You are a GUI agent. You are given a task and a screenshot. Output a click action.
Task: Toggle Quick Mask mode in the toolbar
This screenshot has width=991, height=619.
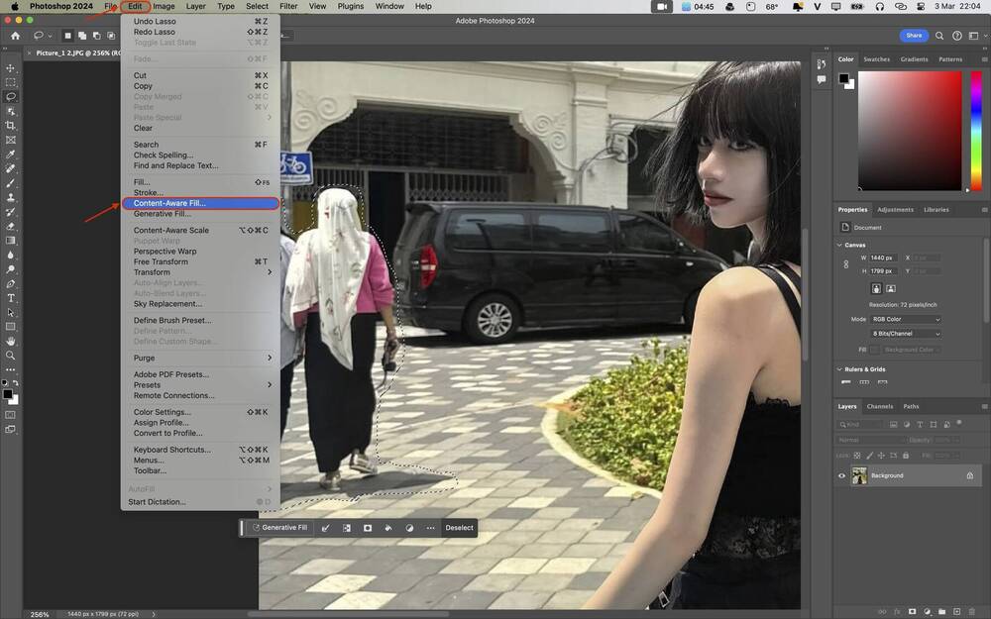click(x=10, y=415)
